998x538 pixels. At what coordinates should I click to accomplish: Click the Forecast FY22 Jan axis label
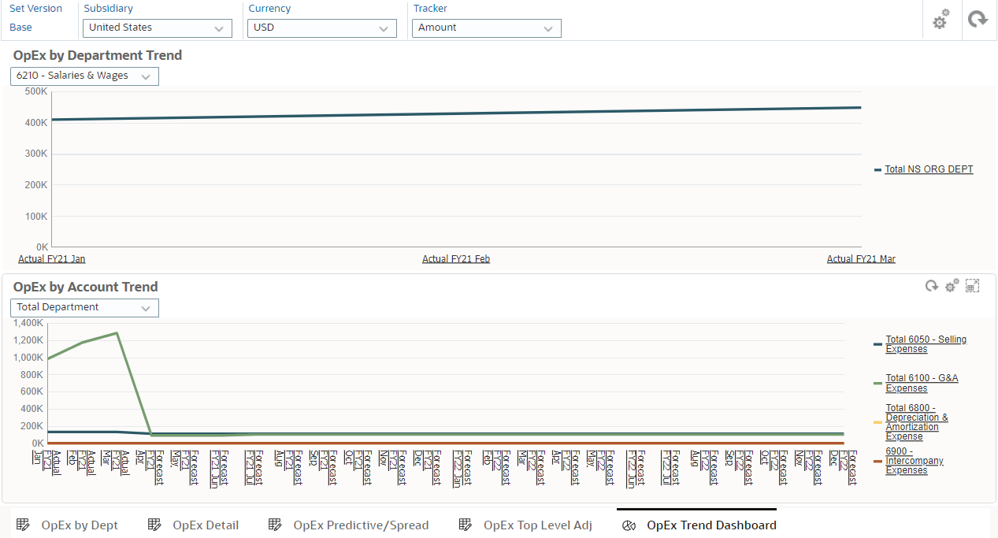462,468
